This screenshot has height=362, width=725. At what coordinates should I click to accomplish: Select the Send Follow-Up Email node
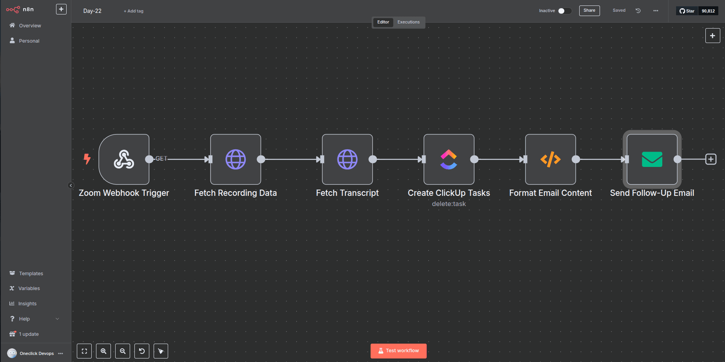[x=652, y=159]
